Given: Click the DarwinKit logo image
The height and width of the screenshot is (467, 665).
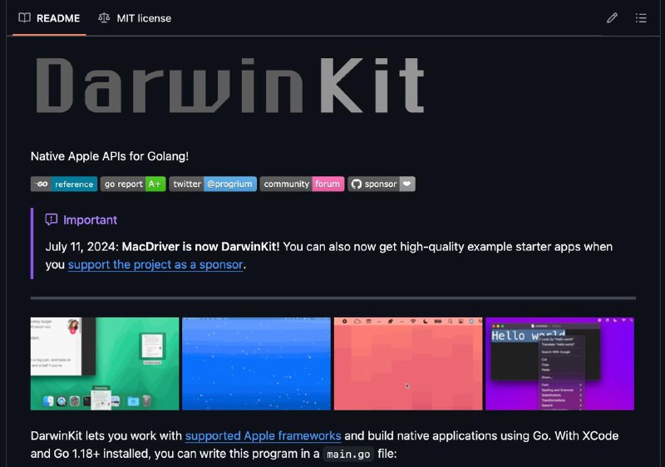Looking at the screenshot, I should [229, 86].
